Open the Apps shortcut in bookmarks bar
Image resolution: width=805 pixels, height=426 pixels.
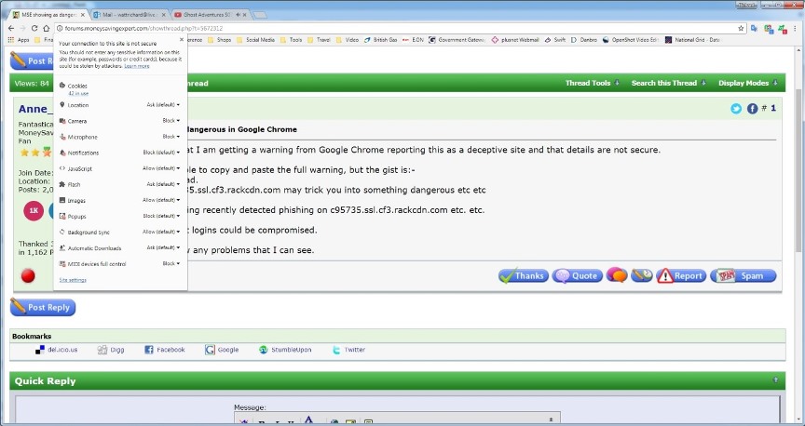pyautogui.click(x=19, y=39)
